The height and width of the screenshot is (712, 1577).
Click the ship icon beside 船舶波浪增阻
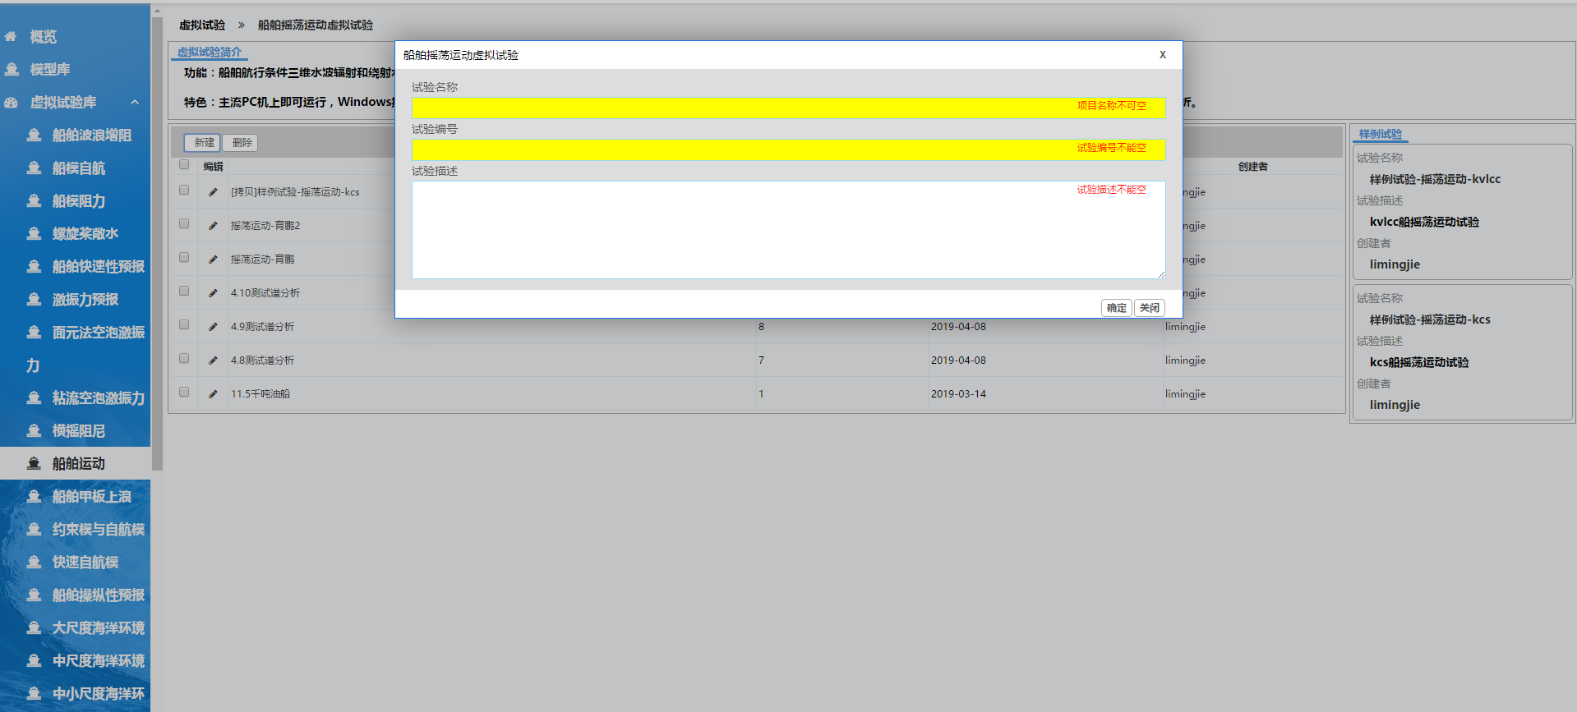(x=34, y=136)
